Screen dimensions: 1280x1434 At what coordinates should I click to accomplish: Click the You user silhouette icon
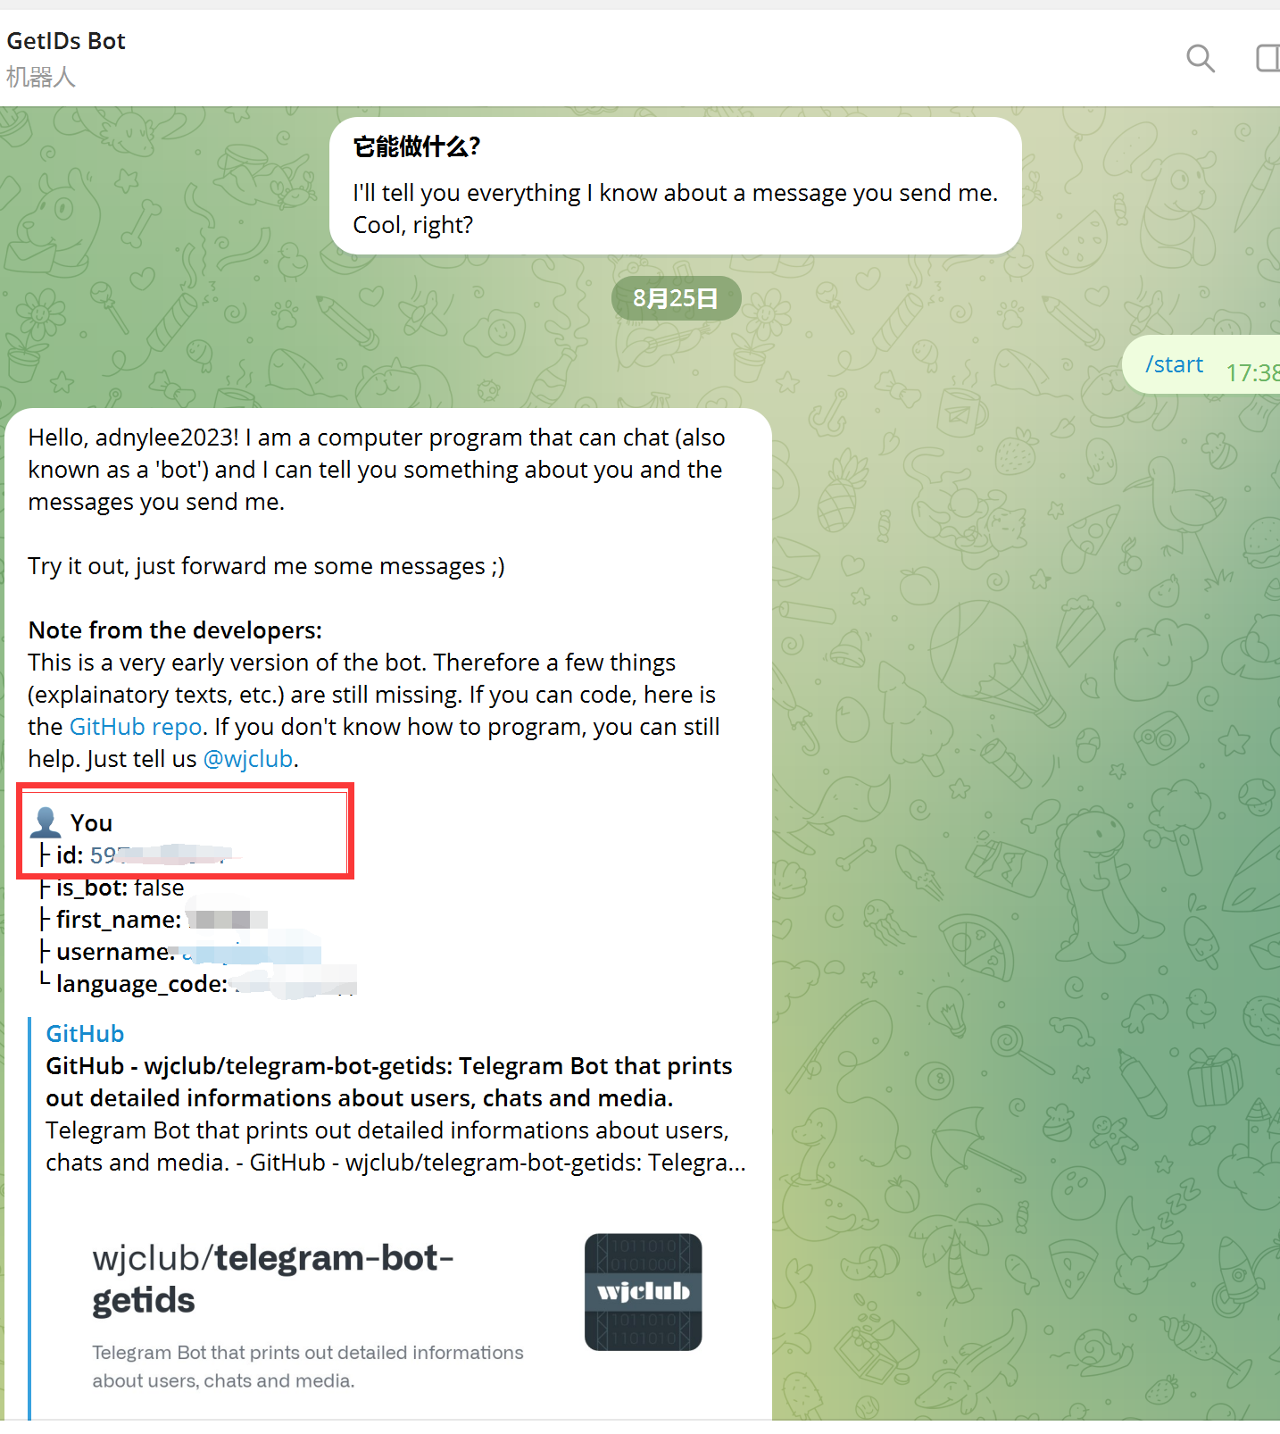46,822
